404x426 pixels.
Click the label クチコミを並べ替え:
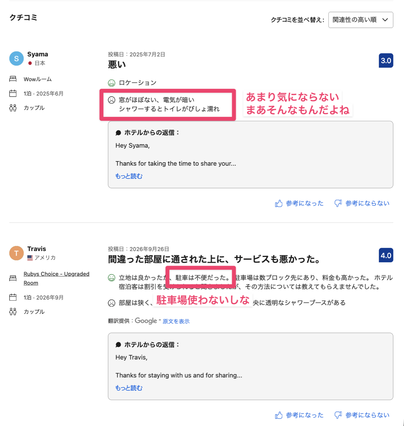(x=297, y=20)
